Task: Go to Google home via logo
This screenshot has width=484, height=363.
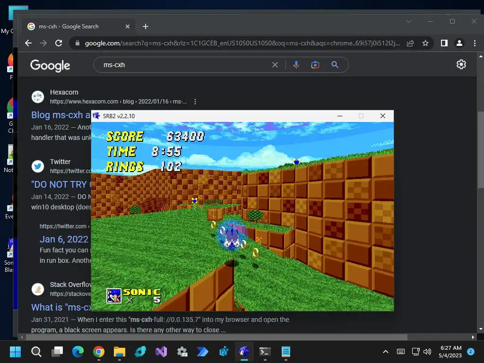Action: tap(50, 65)
